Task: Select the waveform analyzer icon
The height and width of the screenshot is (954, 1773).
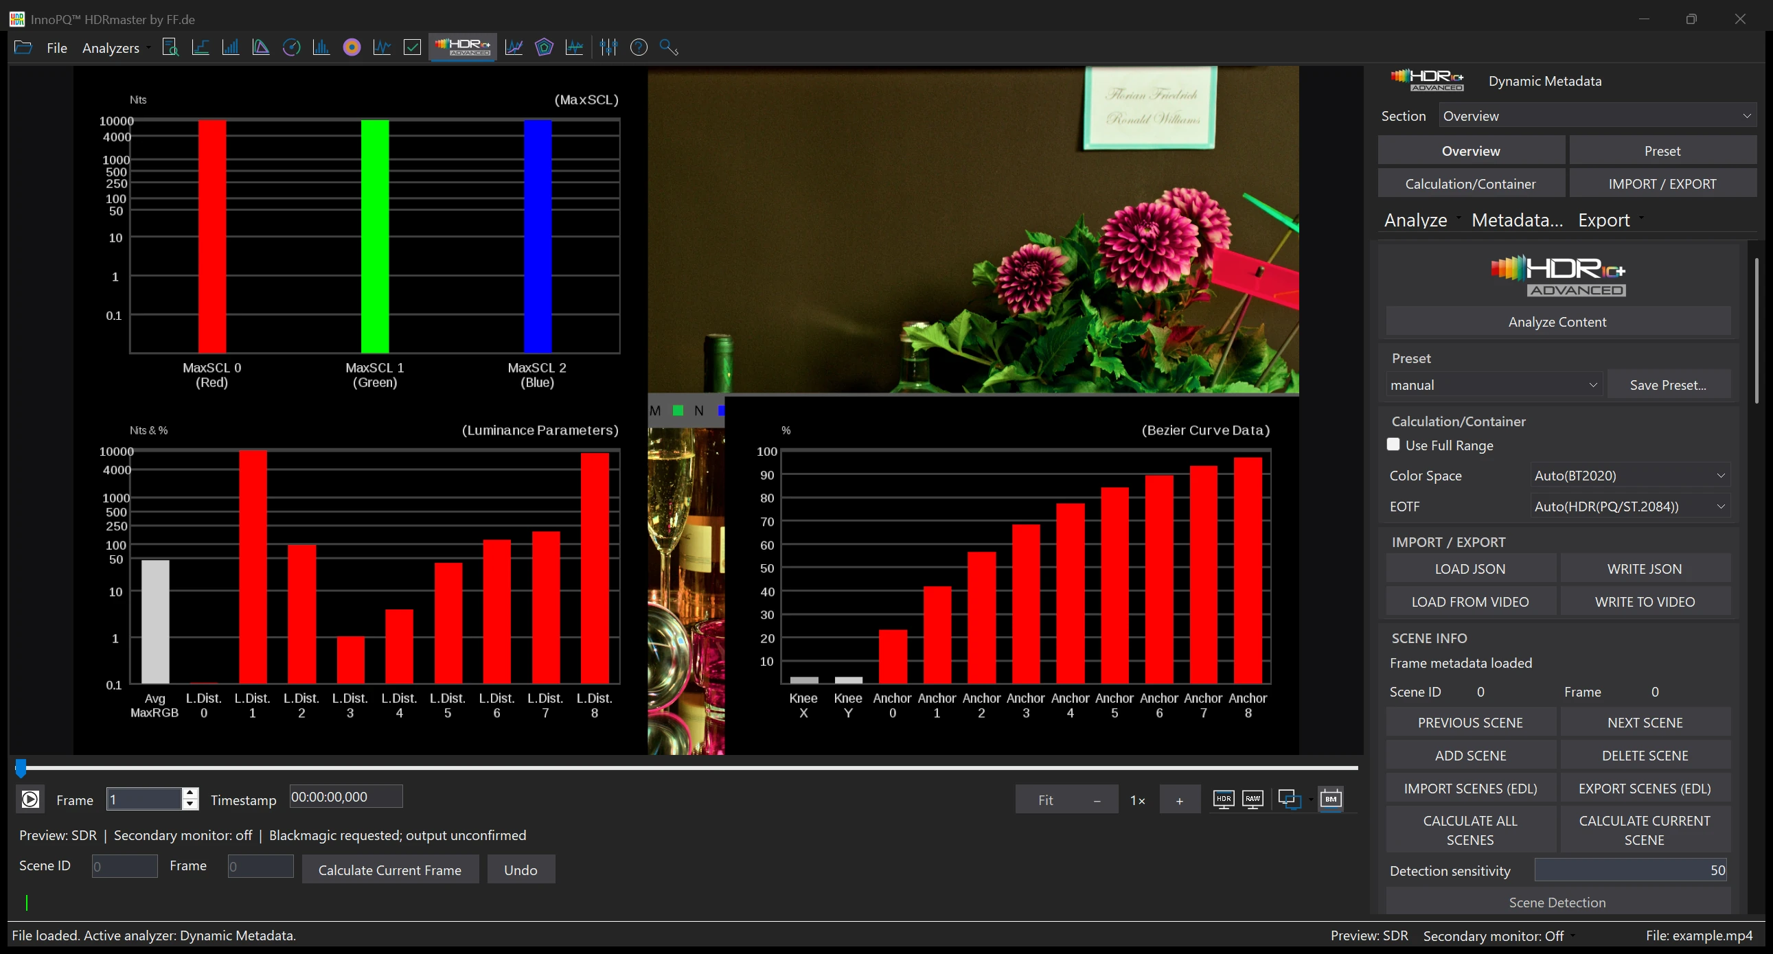Action: (382, 47)
